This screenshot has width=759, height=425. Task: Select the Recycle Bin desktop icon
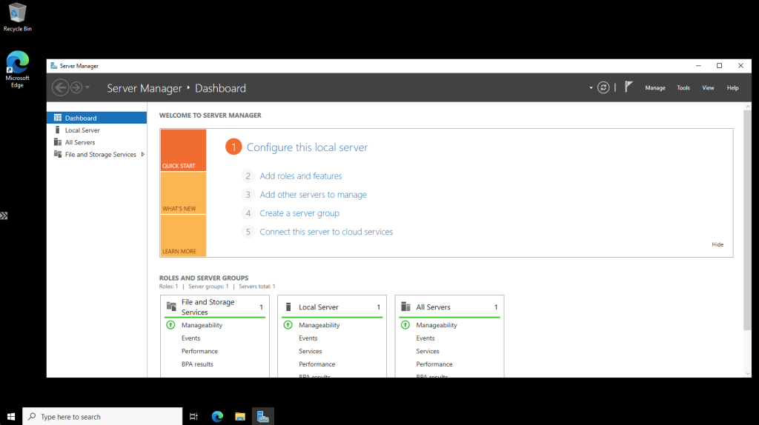click(x=18, y=17)
